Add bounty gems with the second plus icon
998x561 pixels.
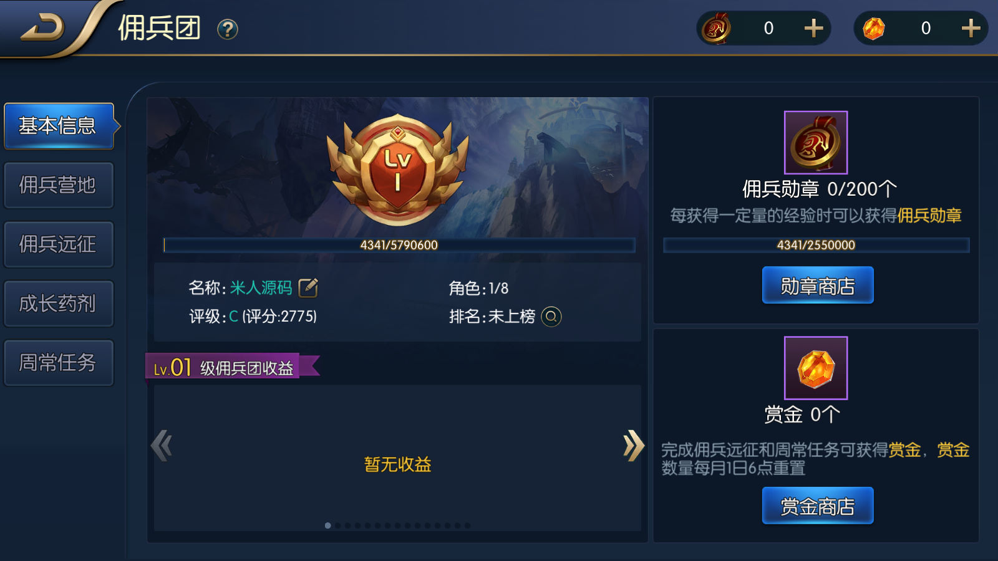[x=971, y=28]
